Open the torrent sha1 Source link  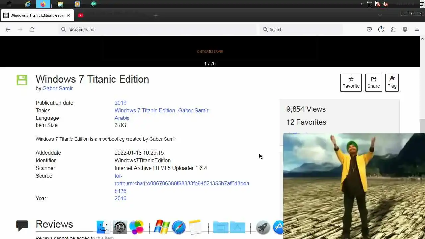[x=182, y=183]
